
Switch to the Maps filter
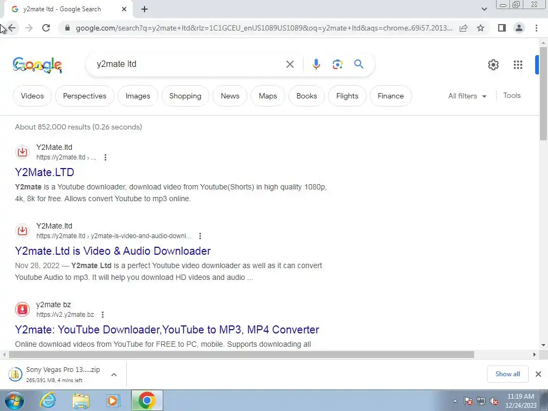pyautogui.click(x=268, y=96)
